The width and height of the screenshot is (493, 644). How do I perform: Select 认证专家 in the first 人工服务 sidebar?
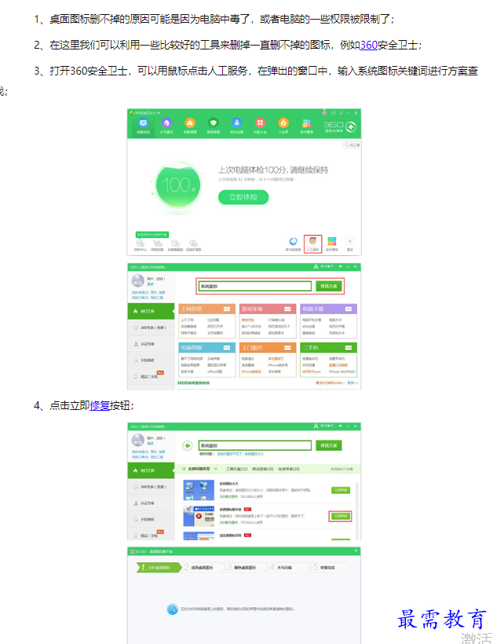151,344
